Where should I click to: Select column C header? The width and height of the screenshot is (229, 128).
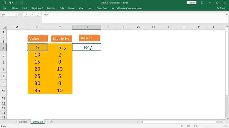[60, 27]
